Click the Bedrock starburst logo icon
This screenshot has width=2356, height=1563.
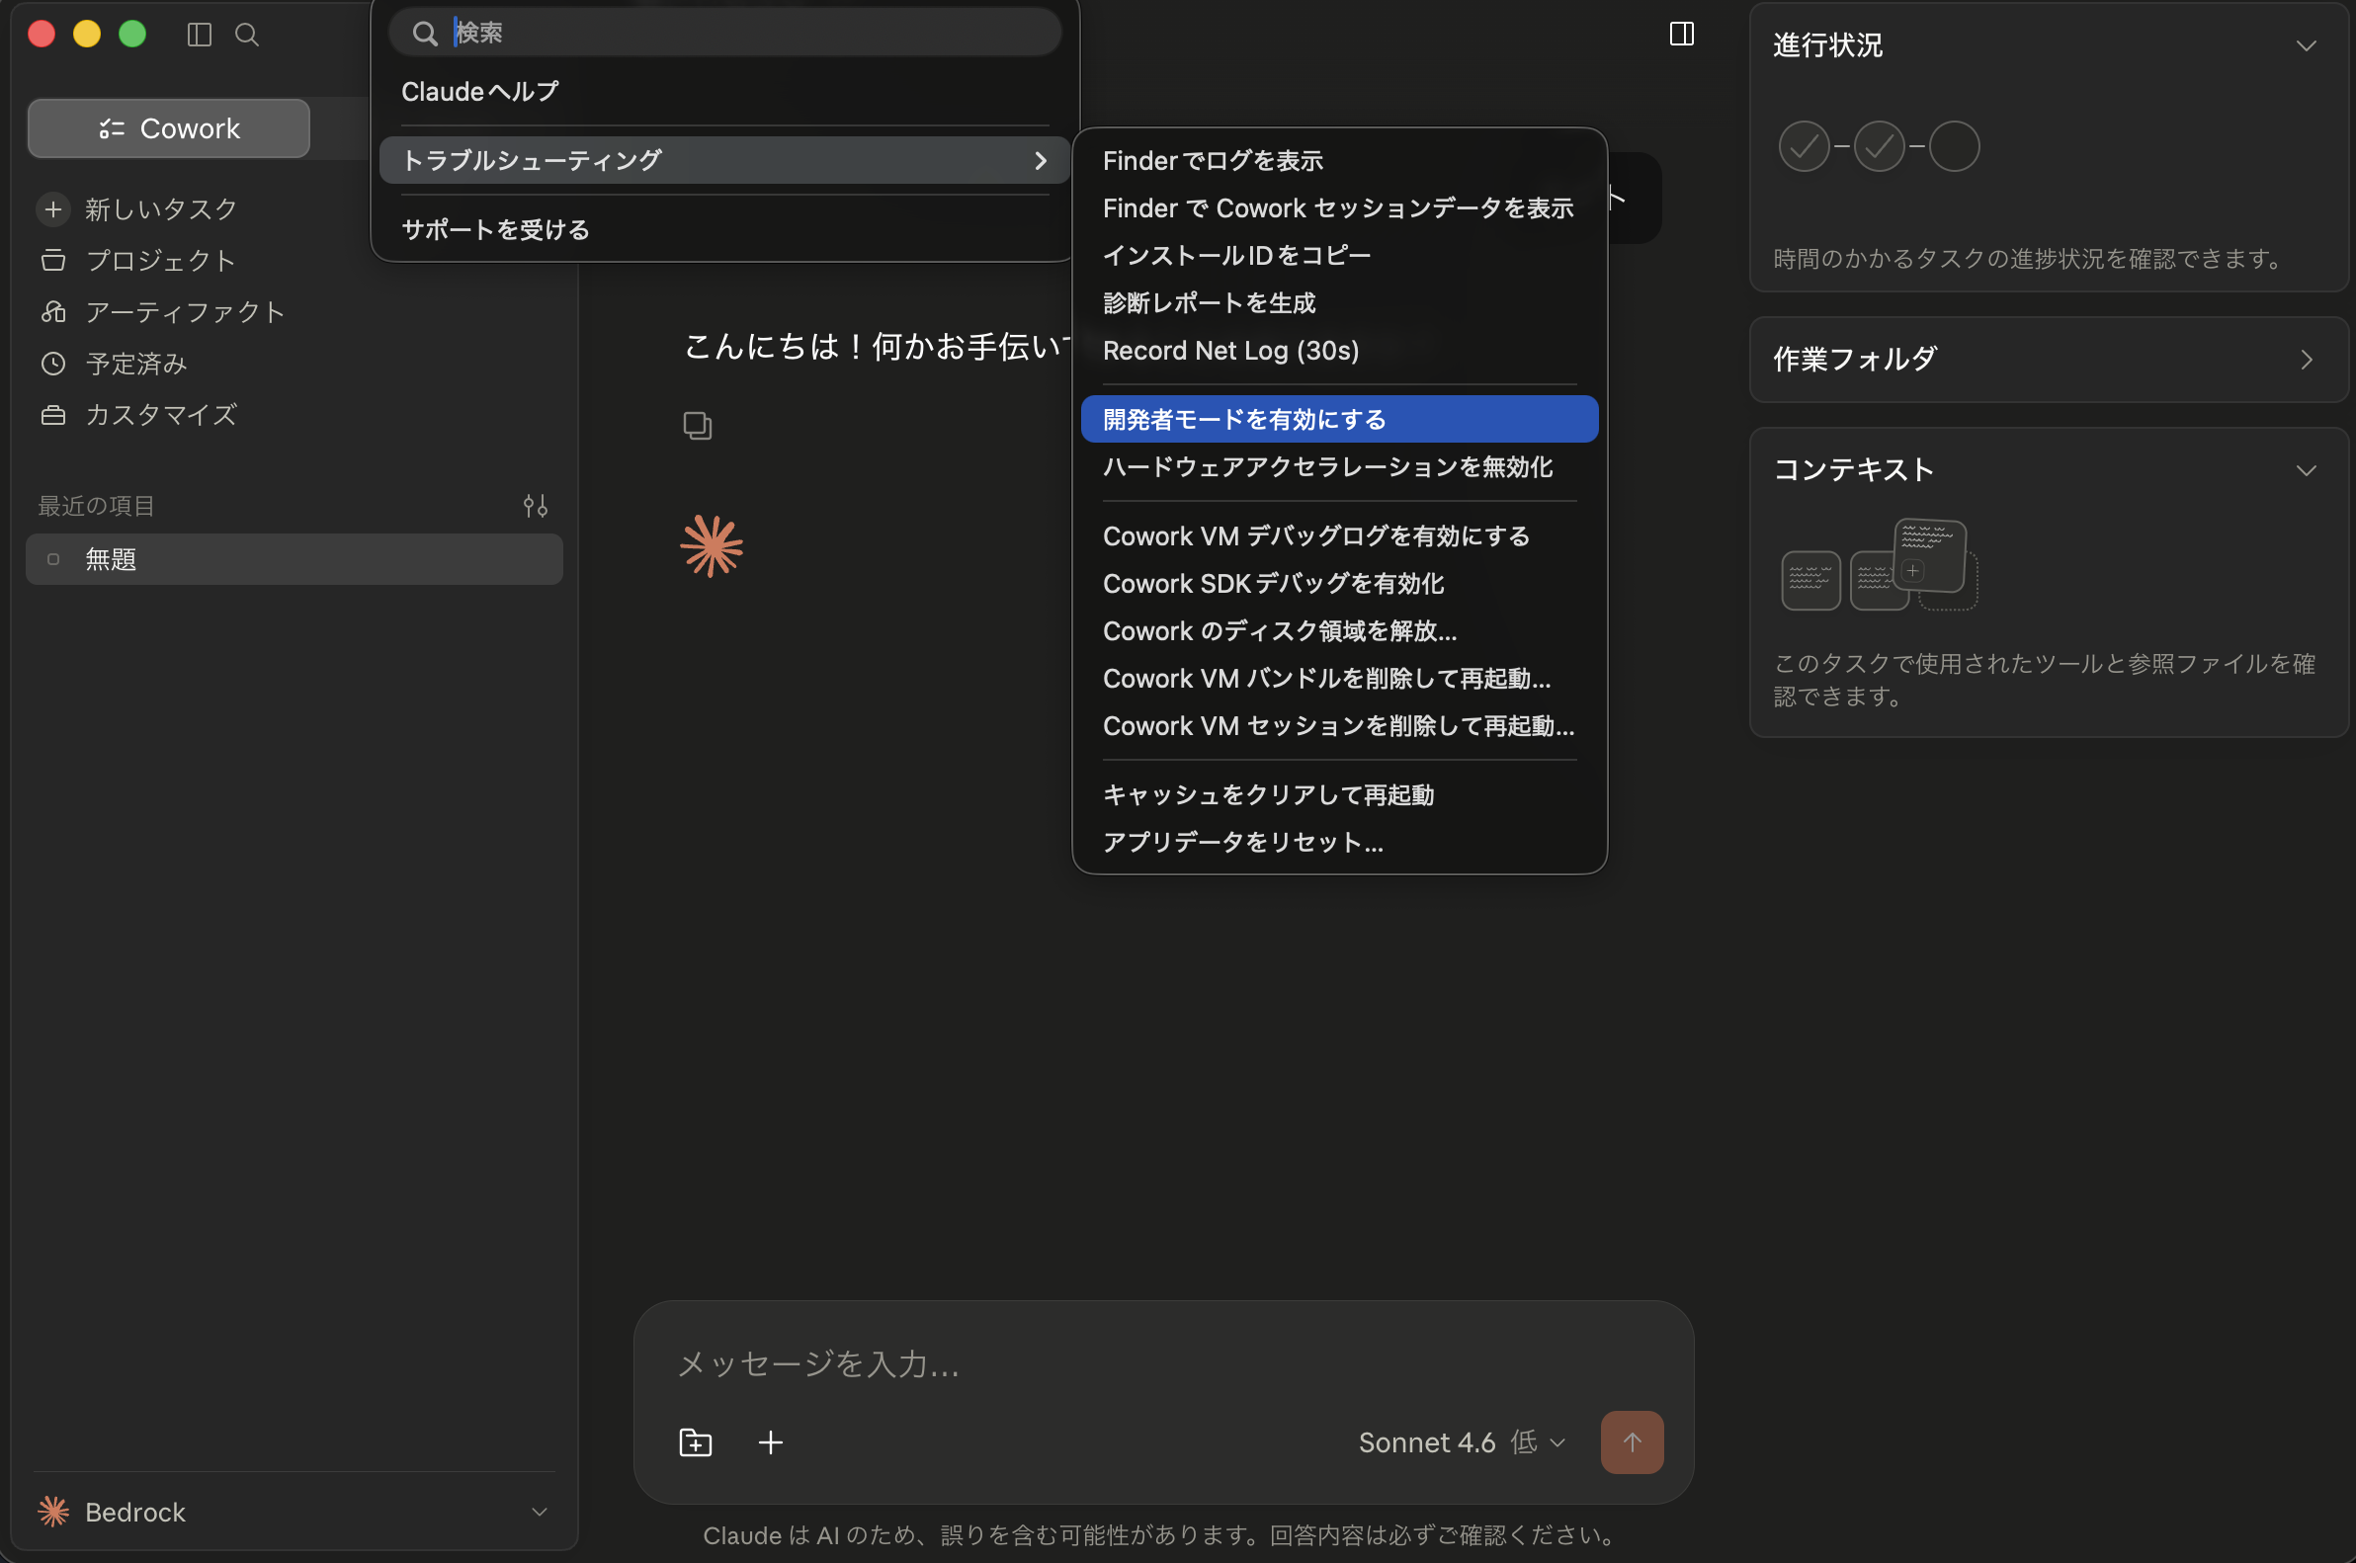53,1512
